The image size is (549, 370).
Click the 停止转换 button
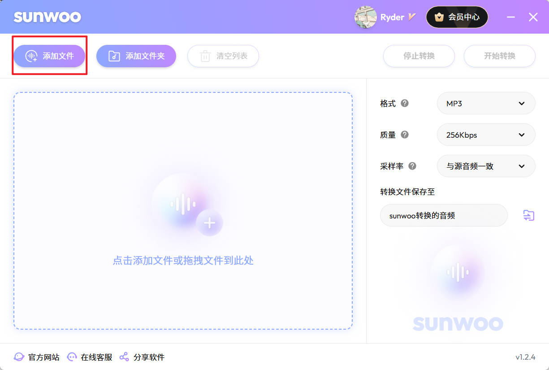tap(419, 56)
